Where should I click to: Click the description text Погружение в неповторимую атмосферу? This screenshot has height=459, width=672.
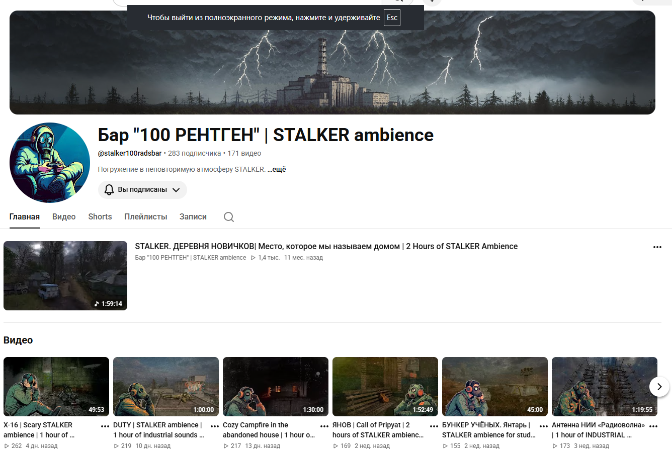point(182,169)
